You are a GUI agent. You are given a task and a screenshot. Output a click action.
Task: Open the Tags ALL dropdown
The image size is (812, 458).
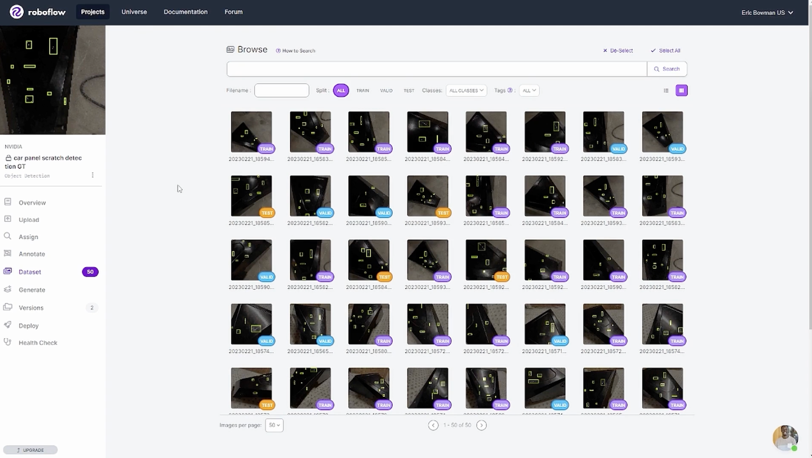click(529, 90)
